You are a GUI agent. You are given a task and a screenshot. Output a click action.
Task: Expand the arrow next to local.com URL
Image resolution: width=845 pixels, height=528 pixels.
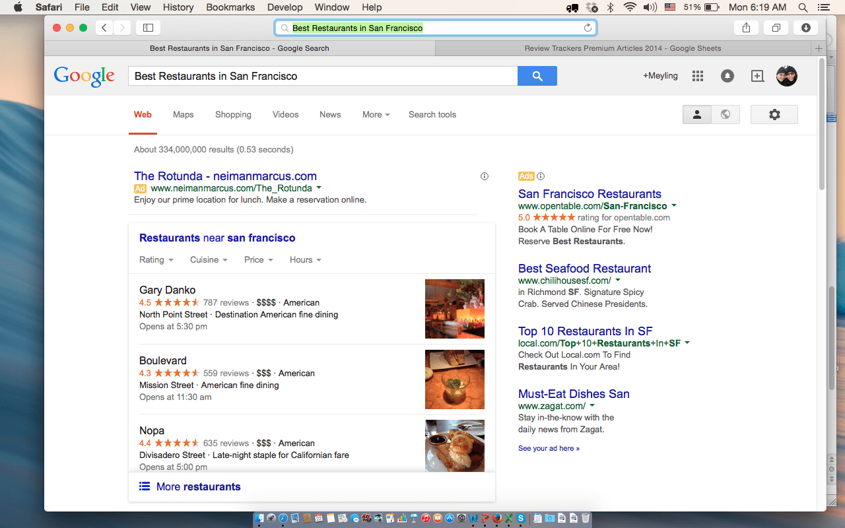(687, 343)
